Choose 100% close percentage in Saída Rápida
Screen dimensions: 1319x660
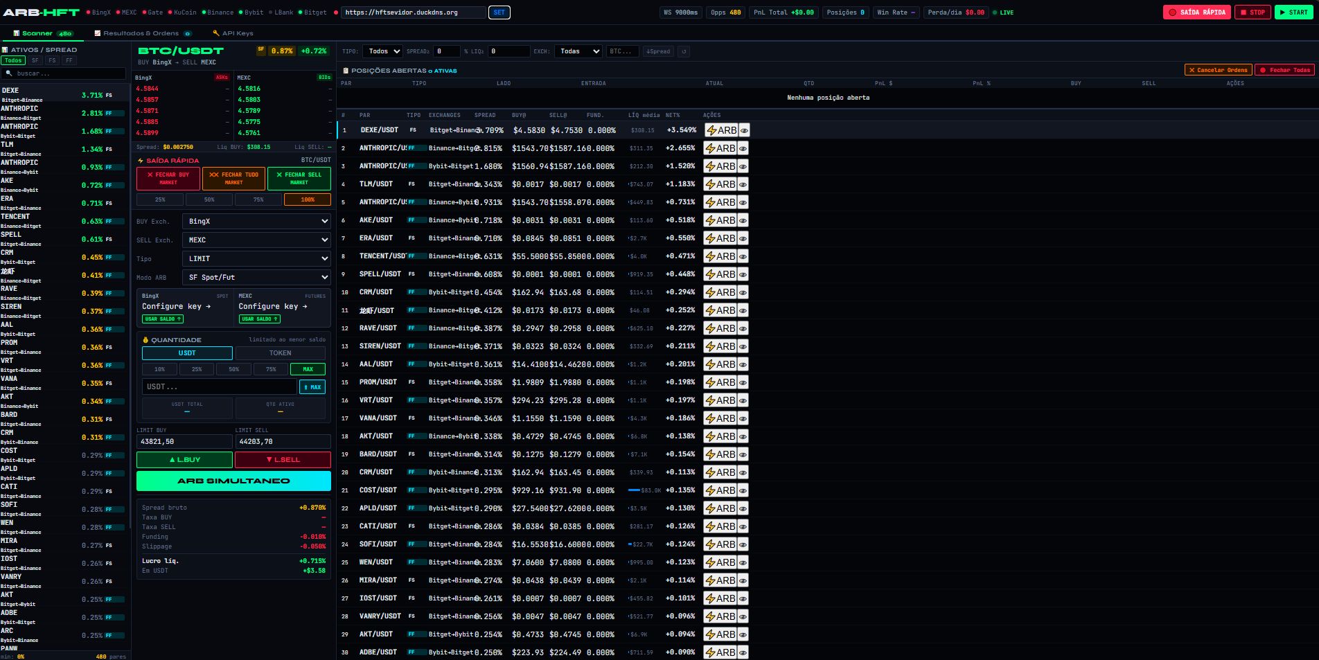click(308, 199)
